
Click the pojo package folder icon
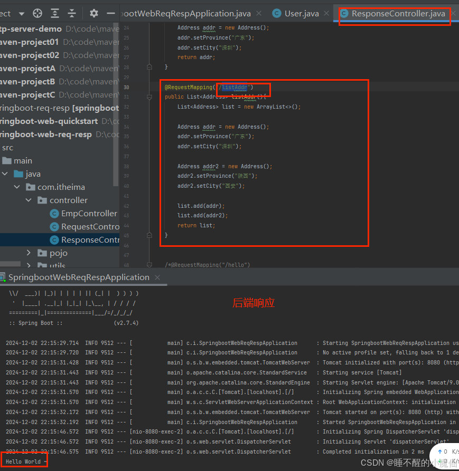[42, 253]
